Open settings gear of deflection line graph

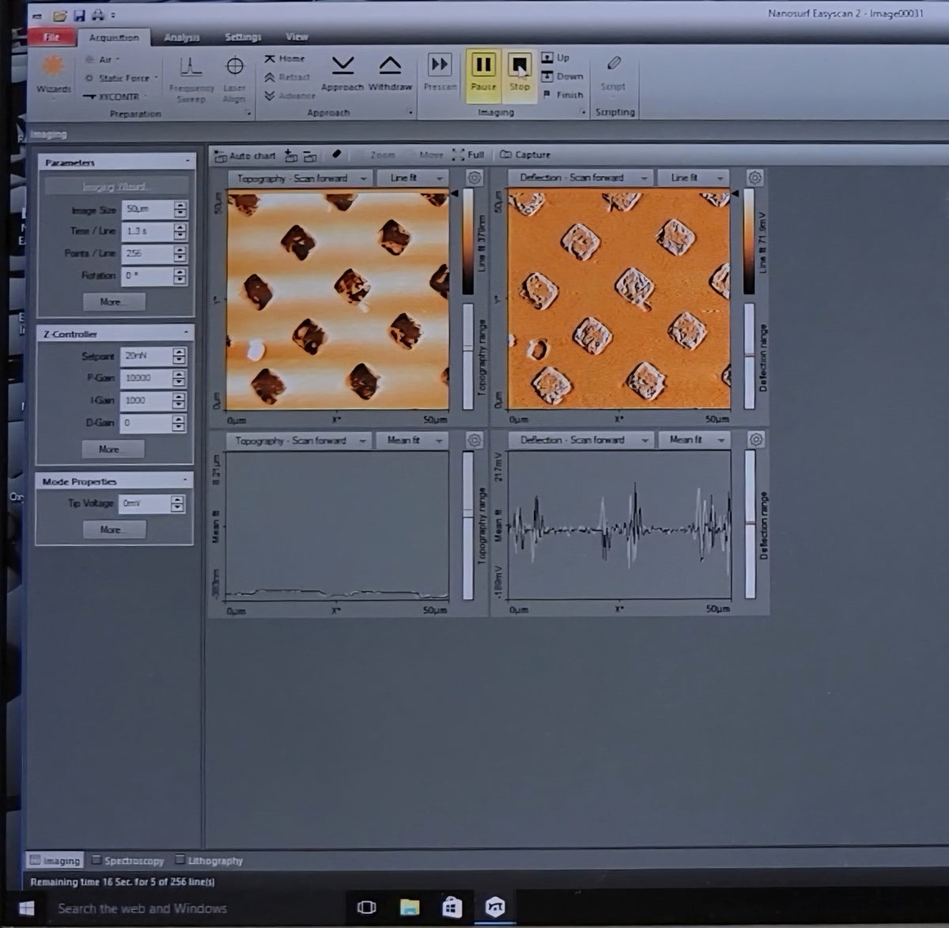[756, 440]
